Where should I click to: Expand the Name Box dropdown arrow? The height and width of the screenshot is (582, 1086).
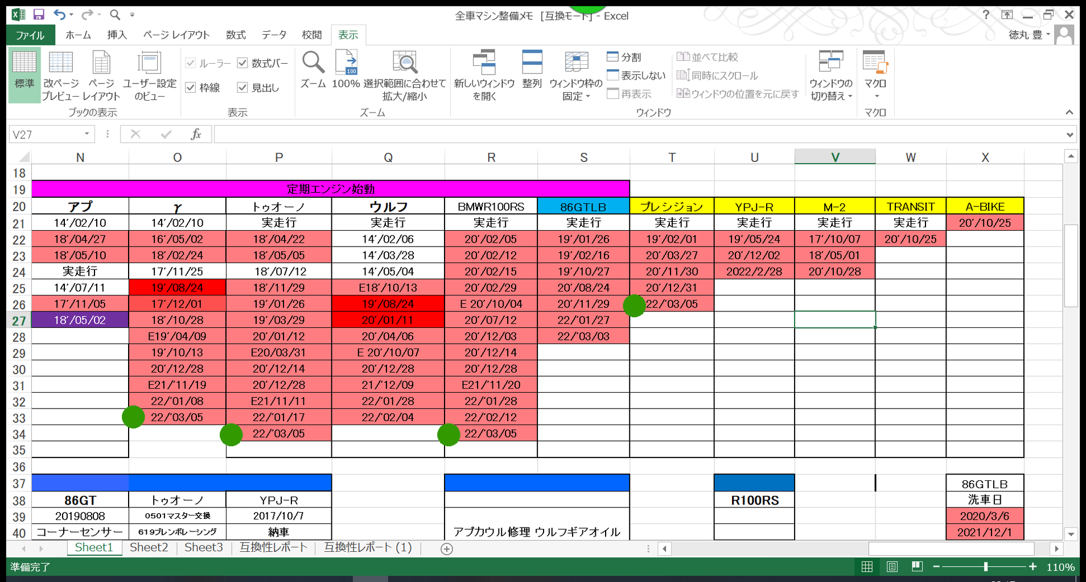[x=87, y=134]
